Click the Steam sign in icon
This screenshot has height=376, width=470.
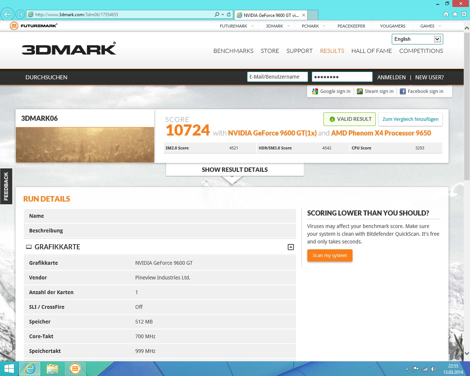(x=360, y=91)
